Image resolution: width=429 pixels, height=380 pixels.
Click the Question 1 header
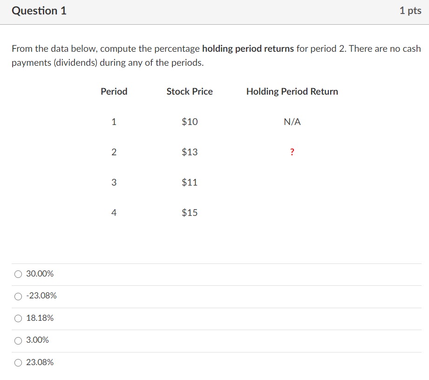[x=39, y=11]
